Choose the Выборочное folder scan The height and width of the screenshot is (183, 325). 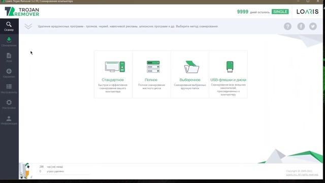pyautogui.click(x=190, y=74)
